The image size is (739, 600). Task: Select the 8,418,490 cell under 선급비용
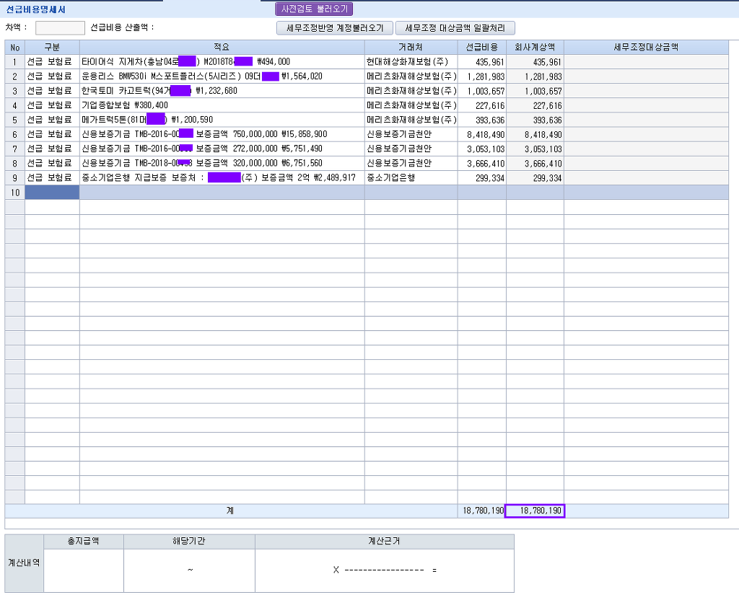point(481,134)
